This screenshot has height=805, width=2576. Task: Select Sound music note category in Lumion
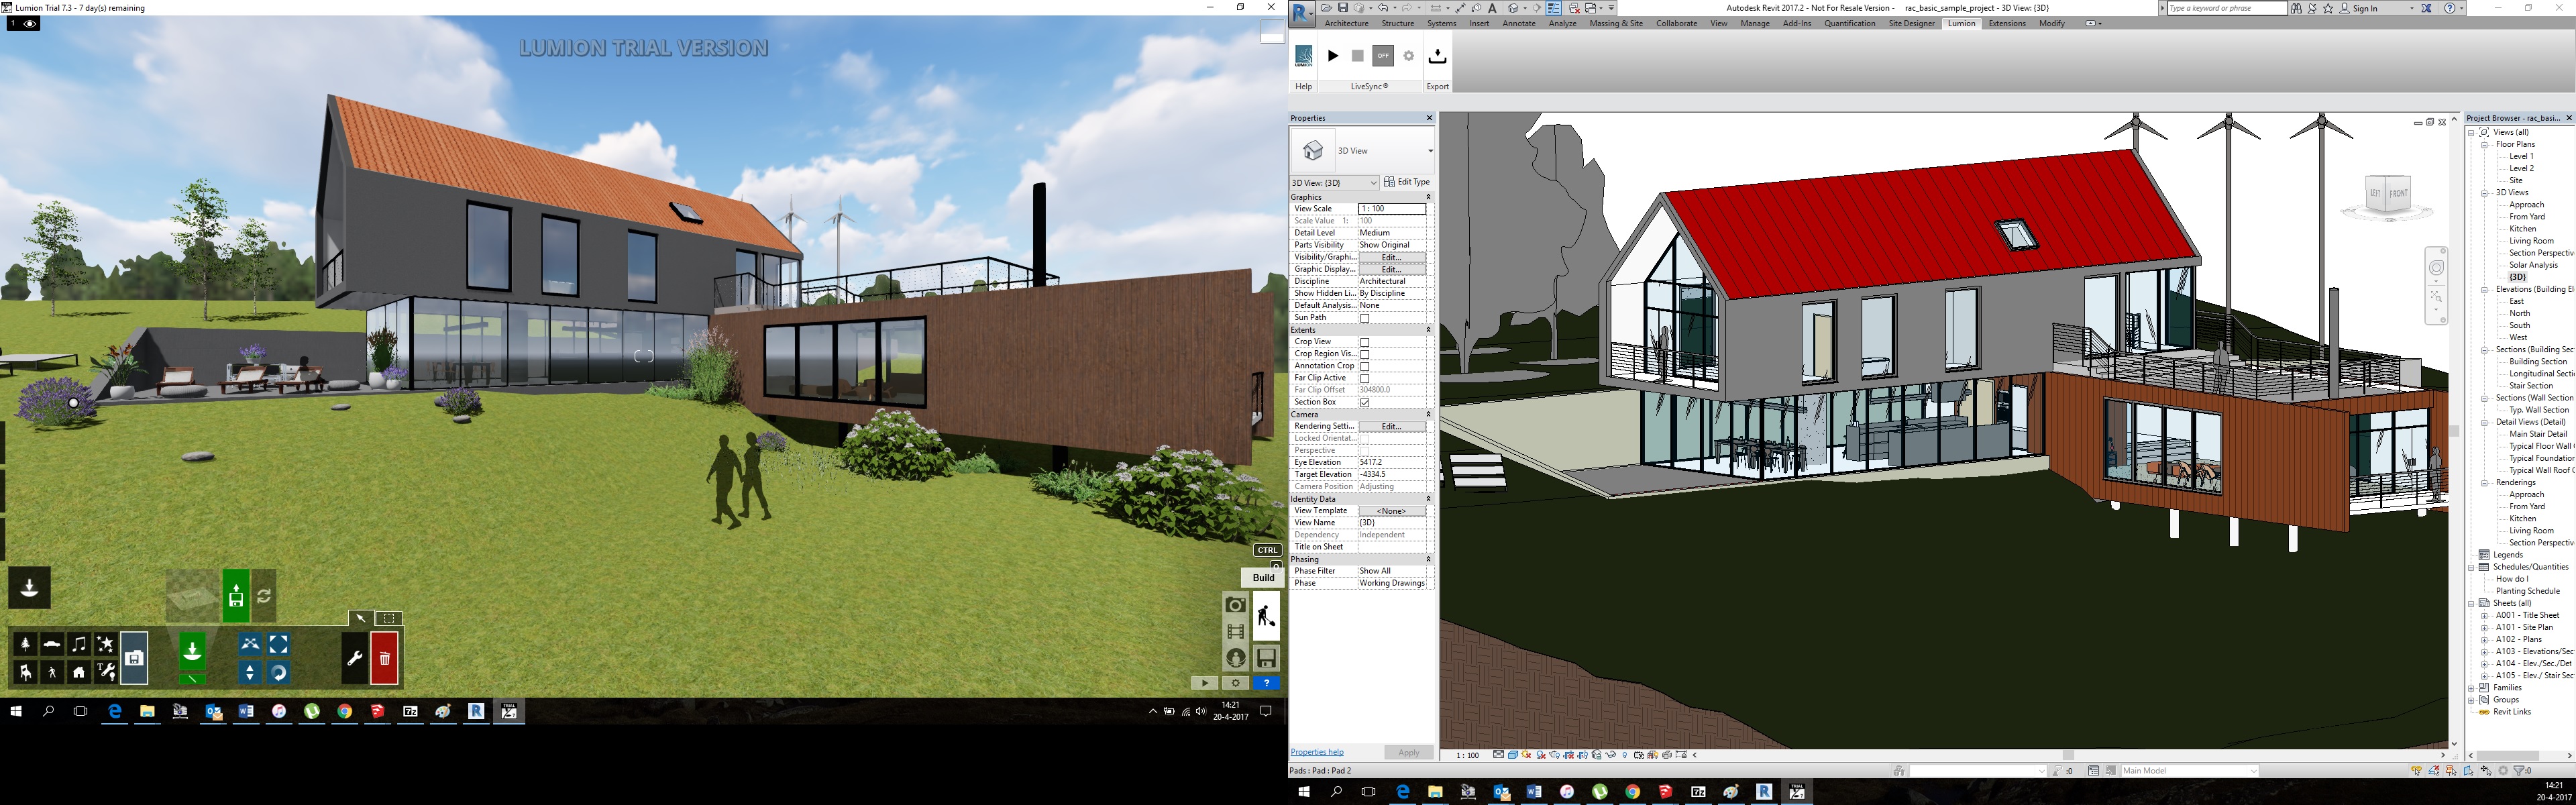(x=79, y=644)
